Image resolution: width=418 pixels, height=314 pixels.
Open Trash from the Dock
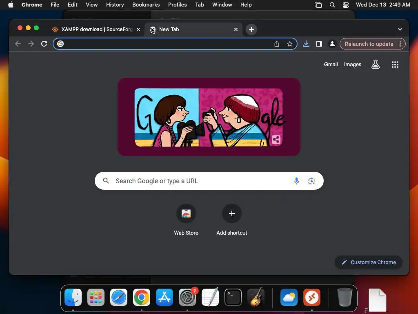(x=345, y=297)
